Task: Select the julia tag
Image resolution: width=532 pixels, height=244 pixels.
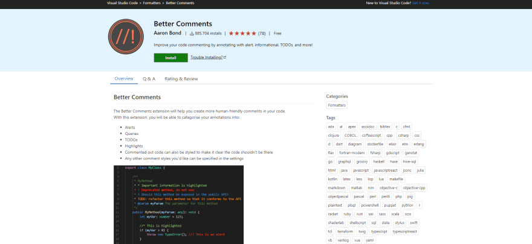Action: click(x=420, y=170)
